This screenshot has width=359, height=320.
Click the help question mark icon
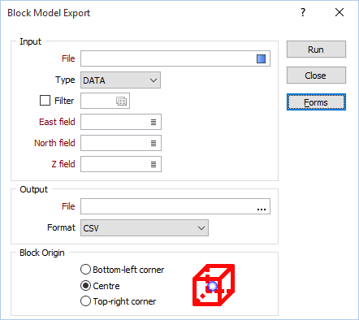point(303,12)
